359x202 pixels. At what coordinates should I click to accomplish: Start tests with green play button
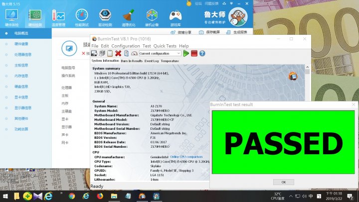186,53
